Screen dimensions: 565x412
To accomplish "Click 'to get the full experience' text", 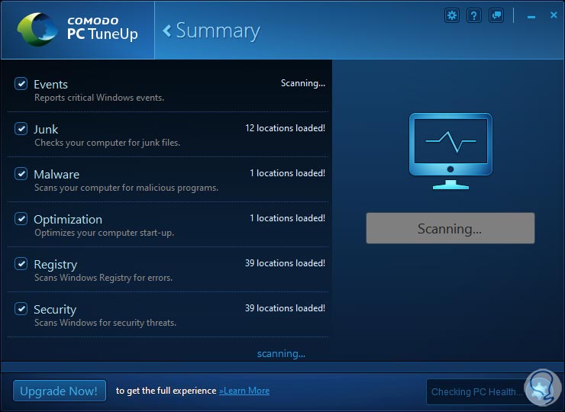I will click(166, 391).
